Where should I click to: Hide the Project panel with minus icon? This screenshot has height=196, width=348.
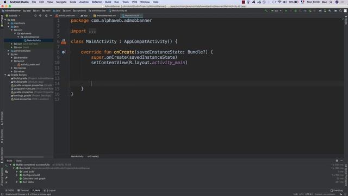(51, 16)
